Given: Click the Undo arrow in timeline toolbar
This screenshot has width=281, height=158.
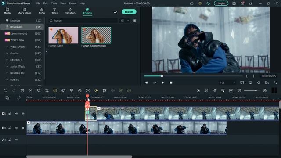Looking at the screenshot, I should coord(6,91).
